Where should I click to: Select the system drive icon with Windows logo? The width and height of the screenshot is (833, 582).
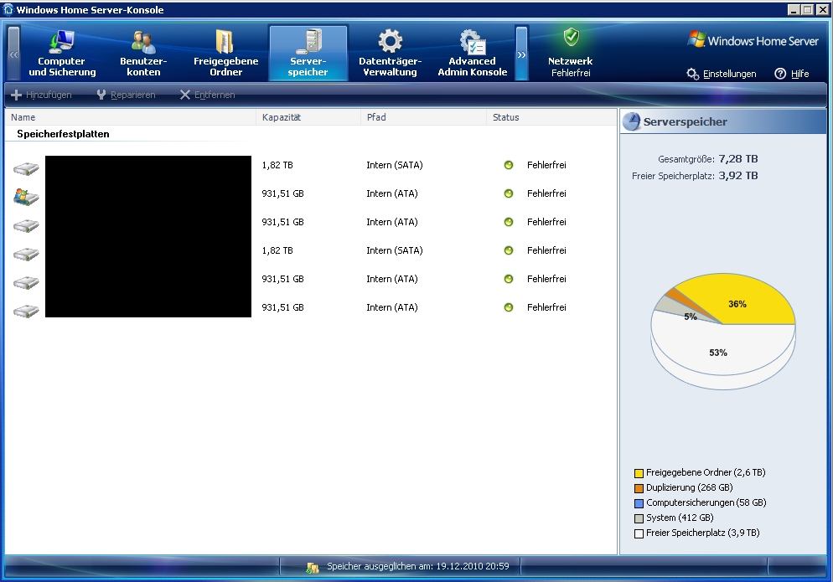pos(26,197)
